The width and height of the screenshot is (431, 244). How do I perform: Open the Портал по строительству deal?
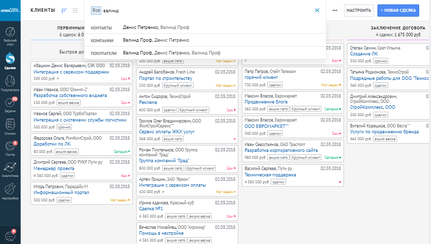point(166,78)
